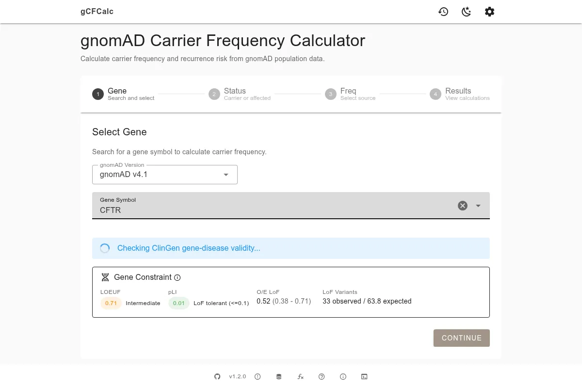View data sources via the database icon
Image resolution: width=582 pixels, height=388 pixels.
coord(279,376)
